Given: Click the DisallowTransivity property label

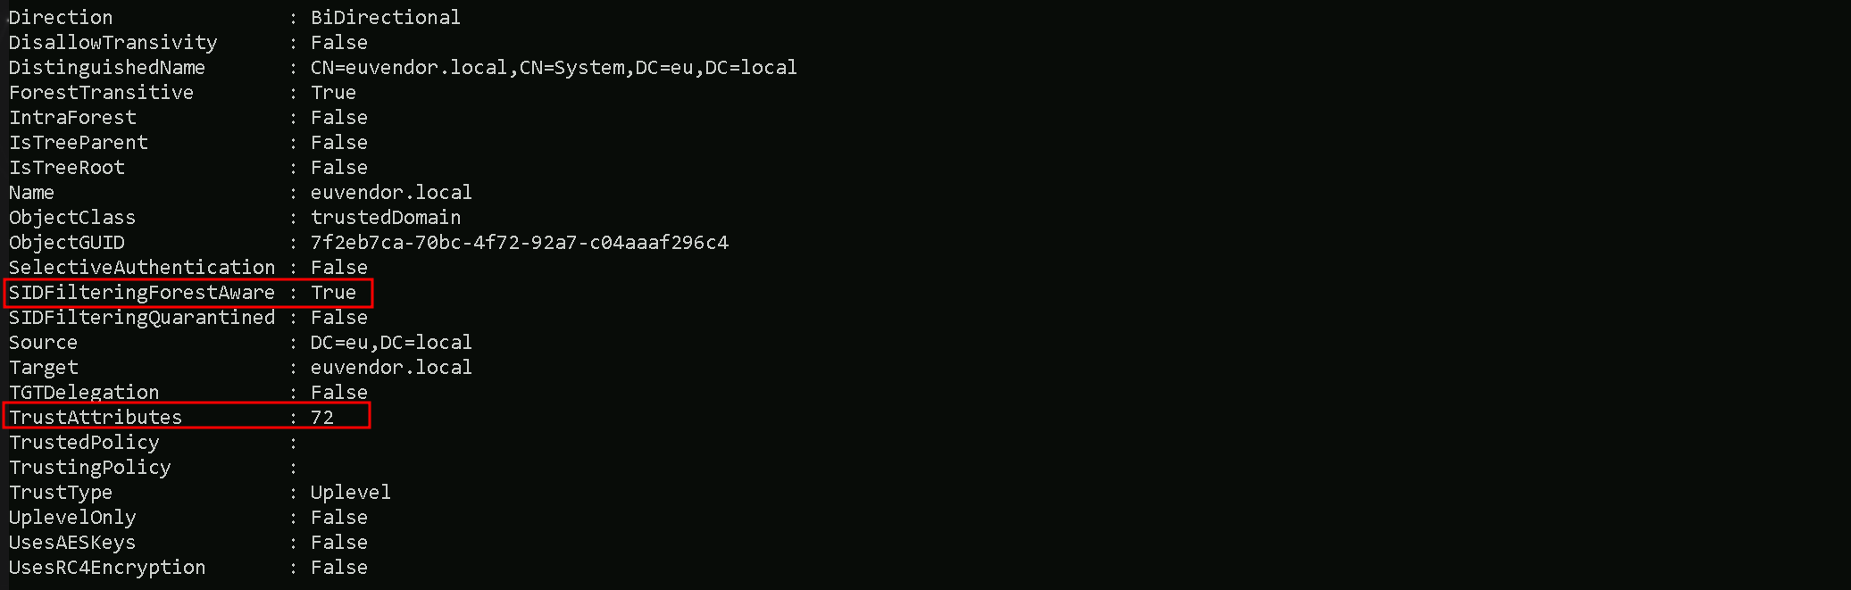Looking at the screenshot, I should (113, 43).
